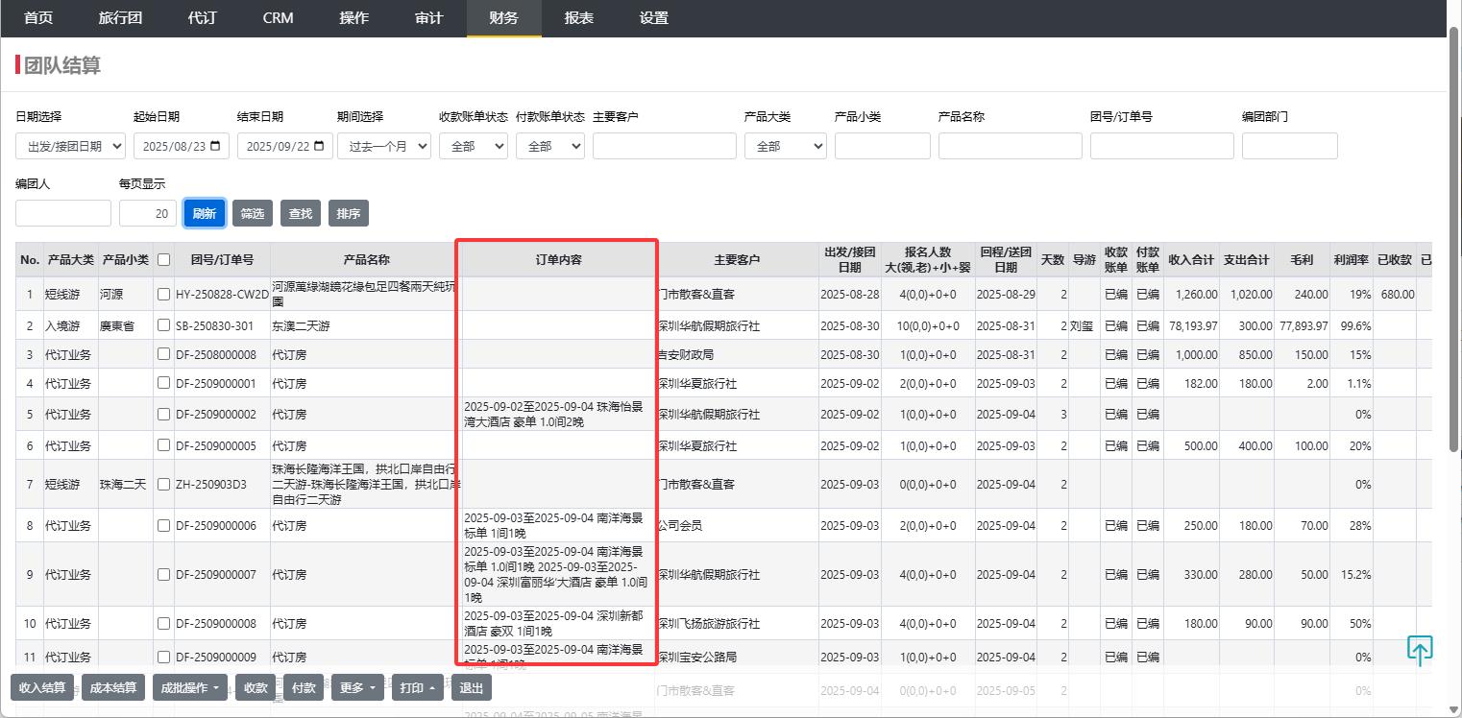Focus the 产品小类 filter field
This screenshot has width=1462, height=718.
pos(883,146)
